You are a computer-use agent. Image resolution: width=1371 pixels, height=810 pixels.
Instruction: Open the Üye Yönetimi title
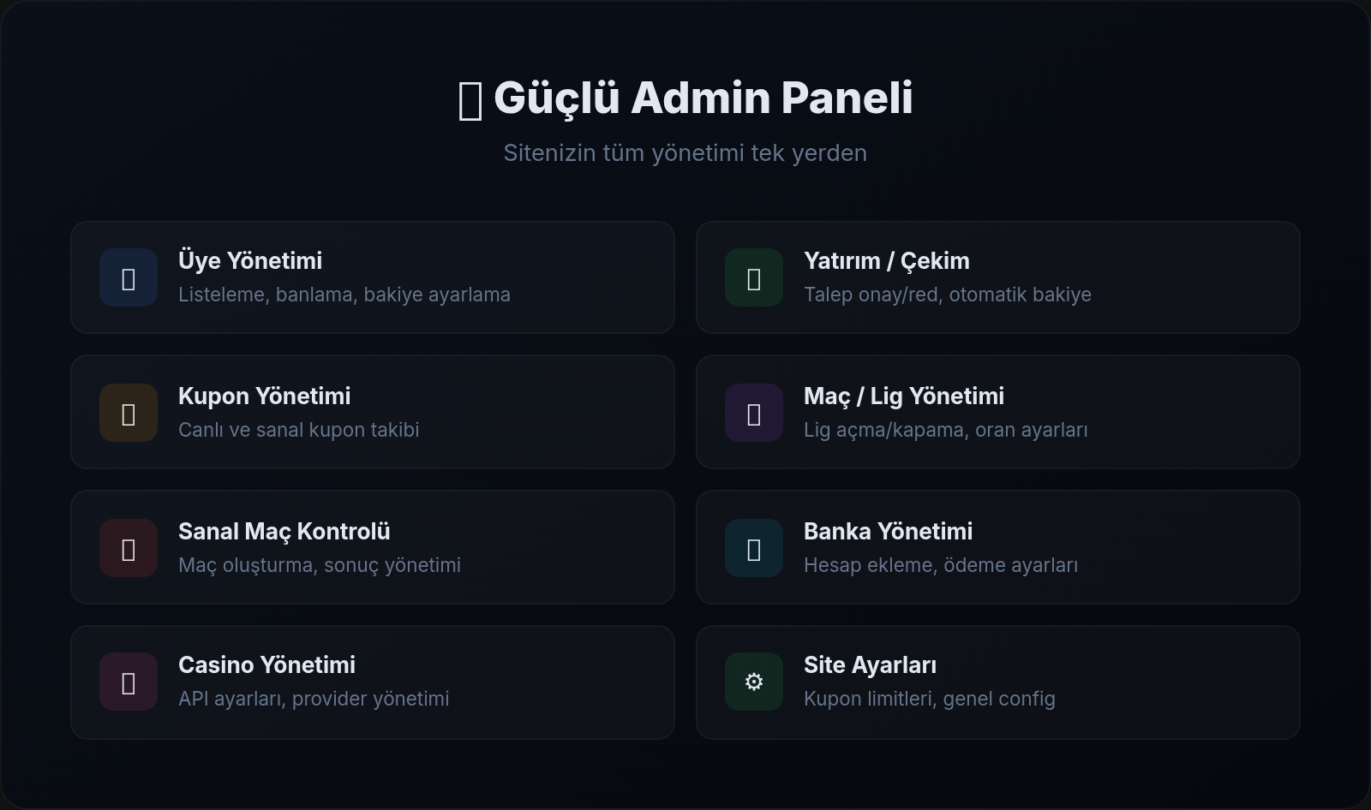[x=250, y=260]
